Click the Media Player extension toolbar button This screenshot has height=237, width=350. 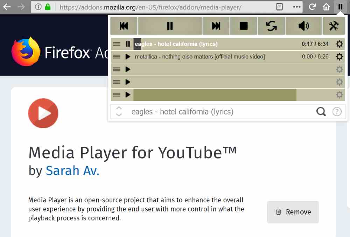coord(340,7)
